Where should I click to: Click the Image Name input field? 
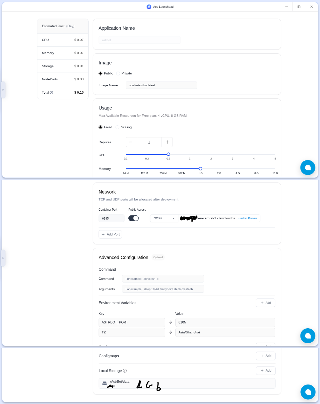161,85
